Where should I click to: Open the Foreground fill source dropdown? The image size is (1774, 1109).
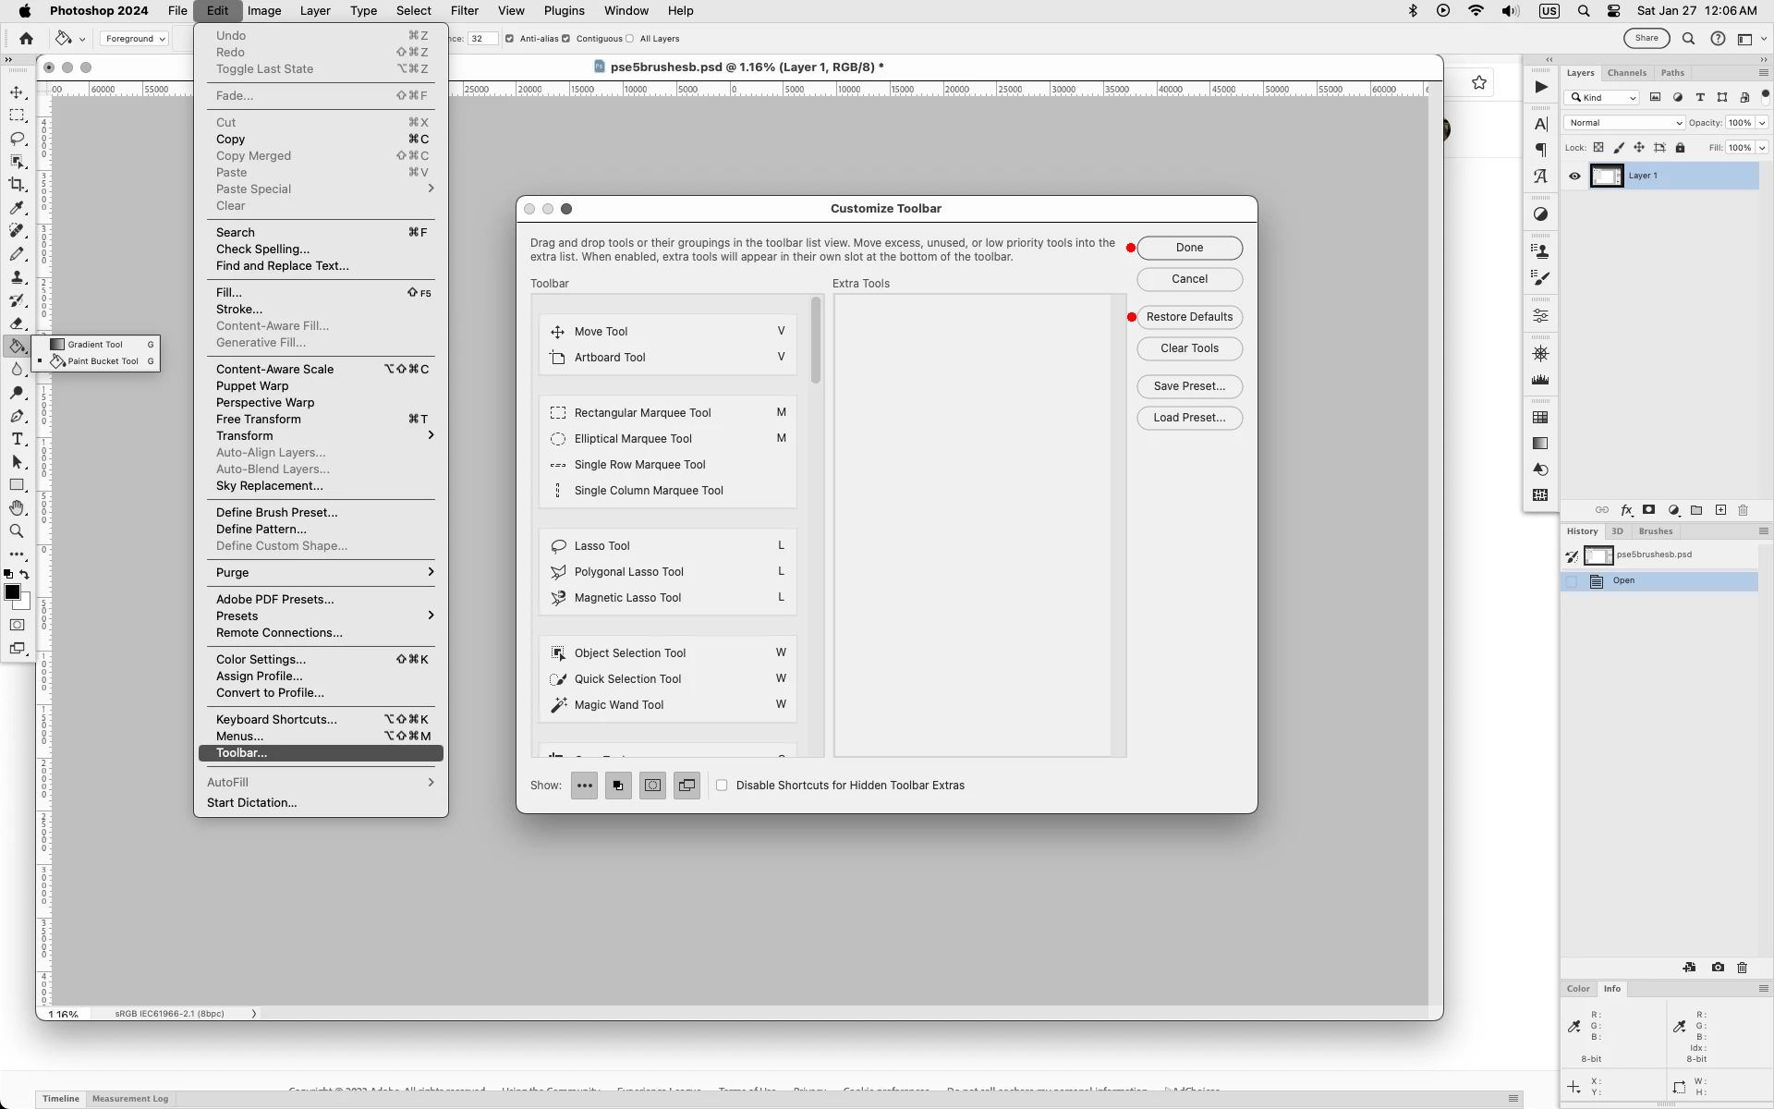(135, 39)
